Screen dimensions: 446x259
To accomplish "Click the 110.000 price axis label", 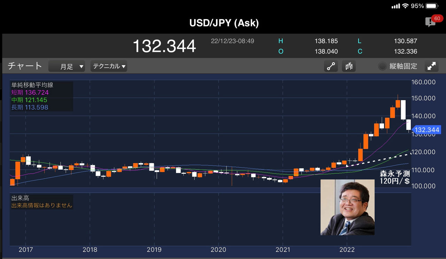I will click(x=424, y=170).
